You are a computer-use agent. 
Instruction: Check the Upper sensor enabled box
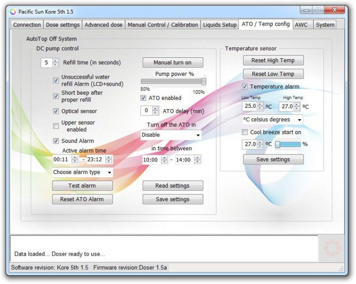56,126
